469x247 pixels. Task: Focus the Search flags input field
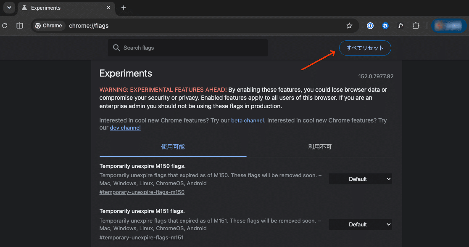point(188,48)
